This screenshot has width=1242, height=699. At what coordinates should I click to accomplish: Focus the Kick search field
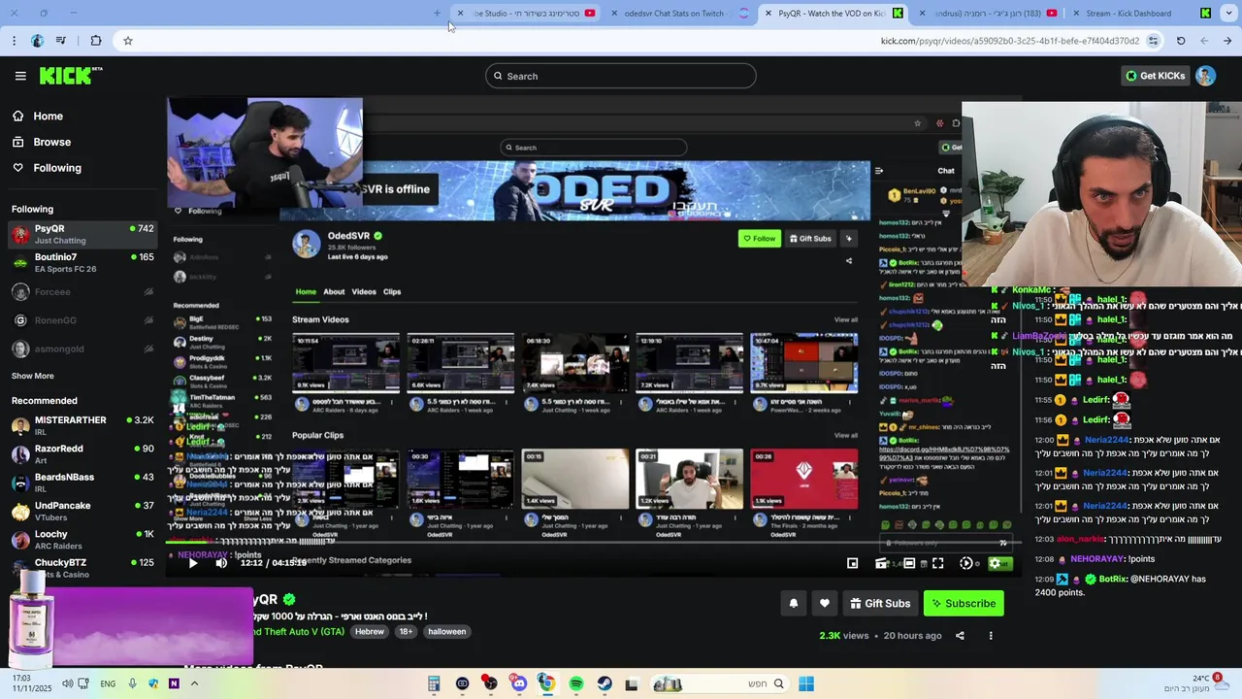[x=620, y=76]
